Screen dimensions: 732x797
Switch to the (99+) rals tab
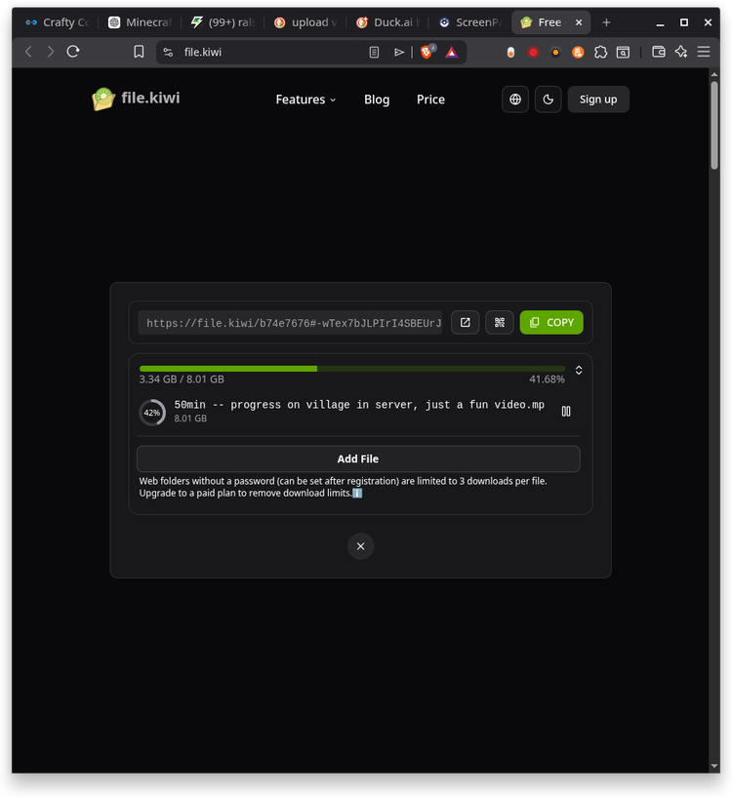coord(224,22)
